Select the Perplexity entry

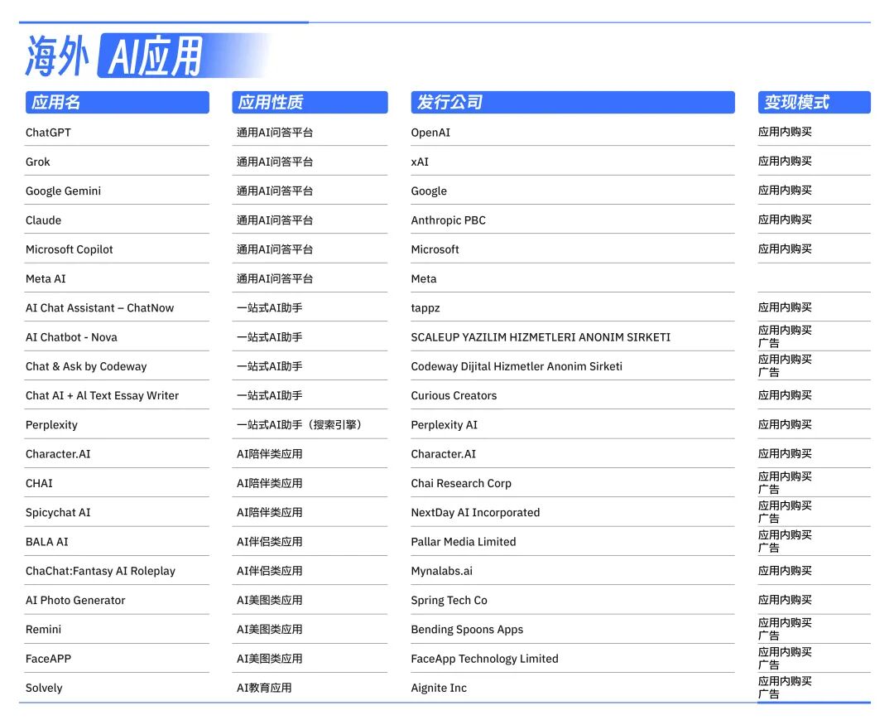pyautogui.click(x=51, y=424)
